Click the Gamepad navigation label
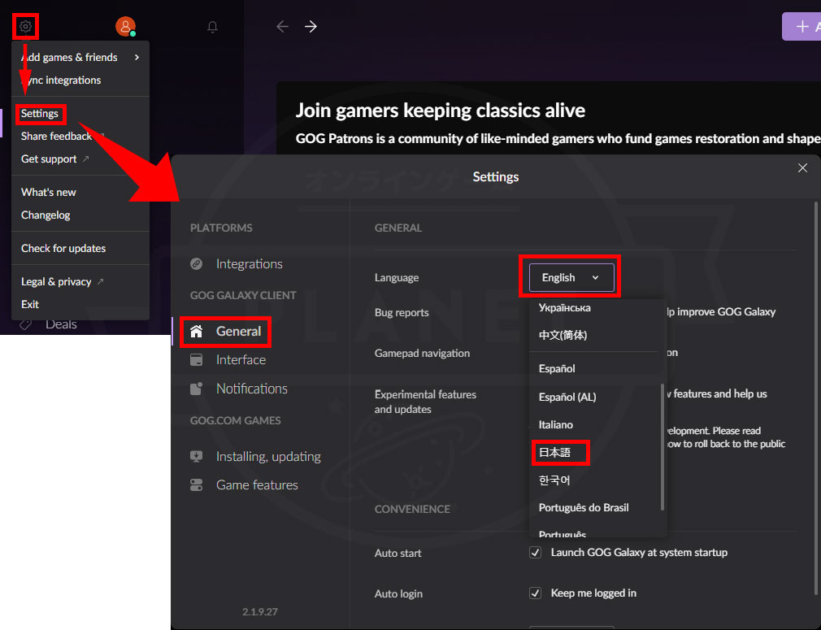The height and width of the screenshot is (630, 821). point(422,353)
